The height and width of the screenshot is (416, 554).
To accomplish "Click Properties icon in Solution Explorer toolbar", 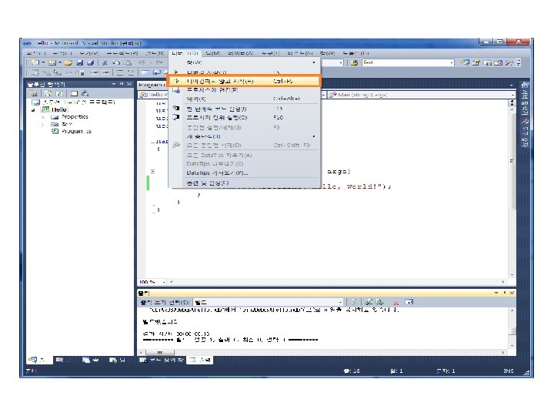I will pyautogui.click(x=35, y=93).
